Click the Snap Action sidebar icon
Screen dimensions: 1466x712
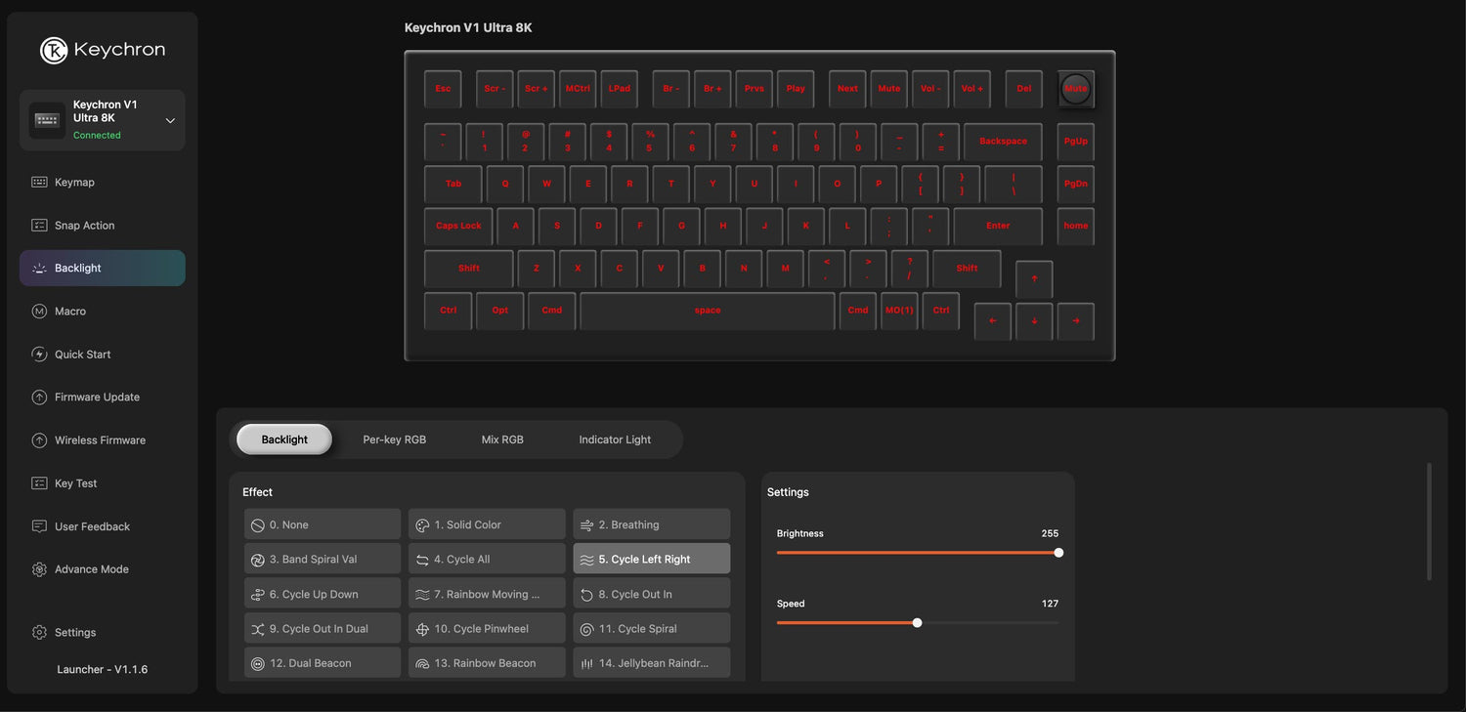point(39,226)
